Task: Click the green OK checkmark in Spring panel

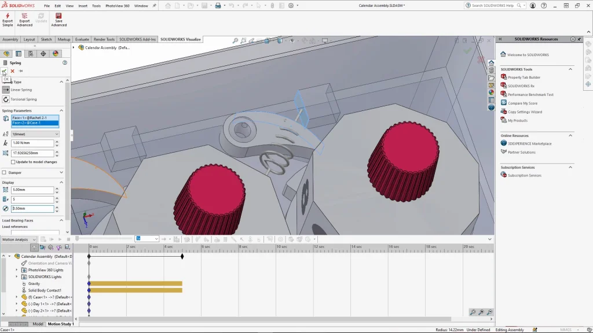Action: pyautogui.click(x=5, y=71)
